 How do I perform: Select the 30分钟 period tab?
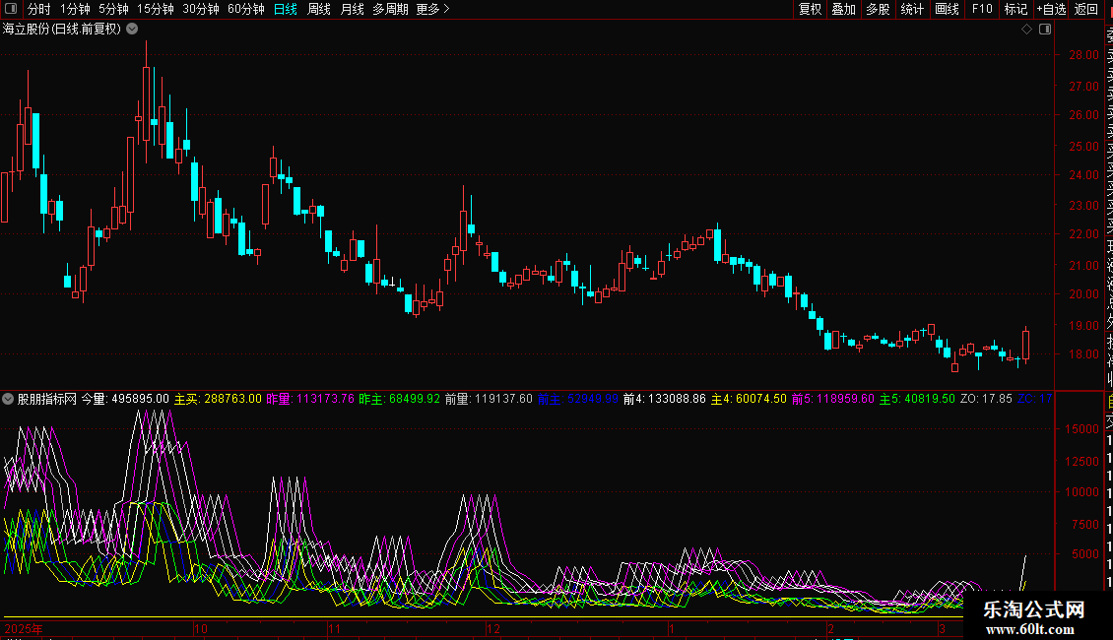click(x=201, y=9)
